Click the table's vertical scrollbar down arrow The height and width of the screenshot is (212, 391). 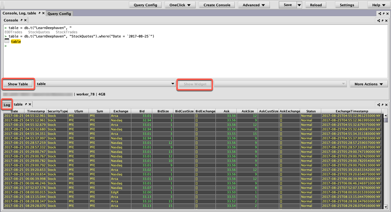[386, 207]
